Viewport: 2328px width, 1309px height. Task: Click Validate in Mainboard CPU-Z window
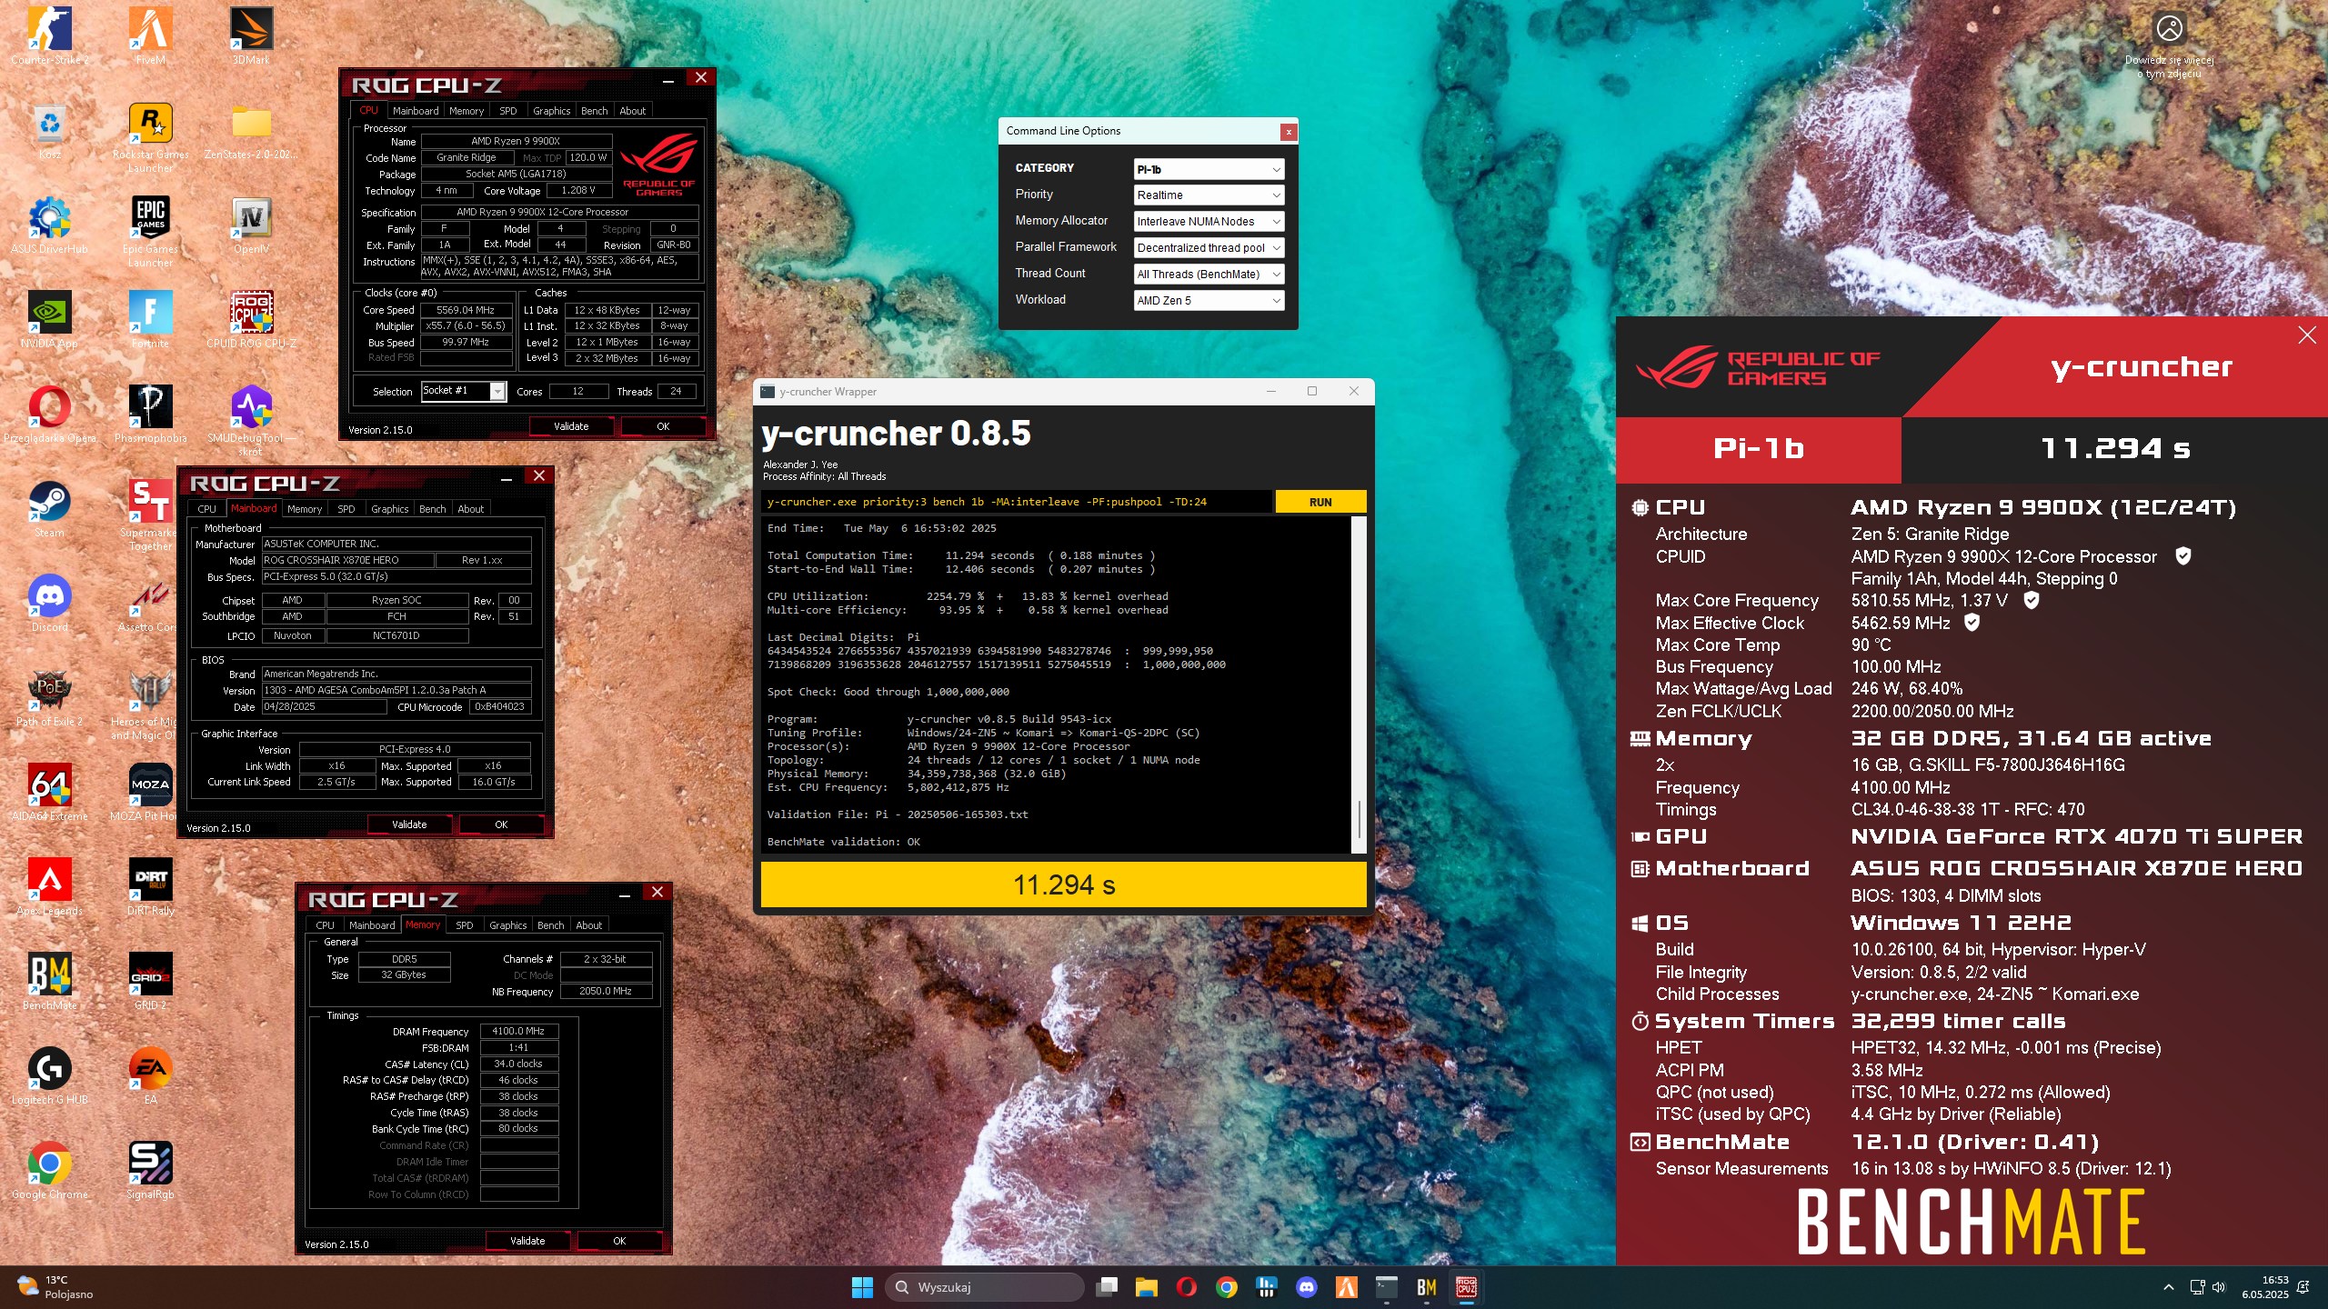[x=409, y=824]
